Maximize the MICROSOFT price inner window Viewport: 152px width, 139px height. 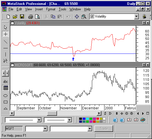pos(144,65)
